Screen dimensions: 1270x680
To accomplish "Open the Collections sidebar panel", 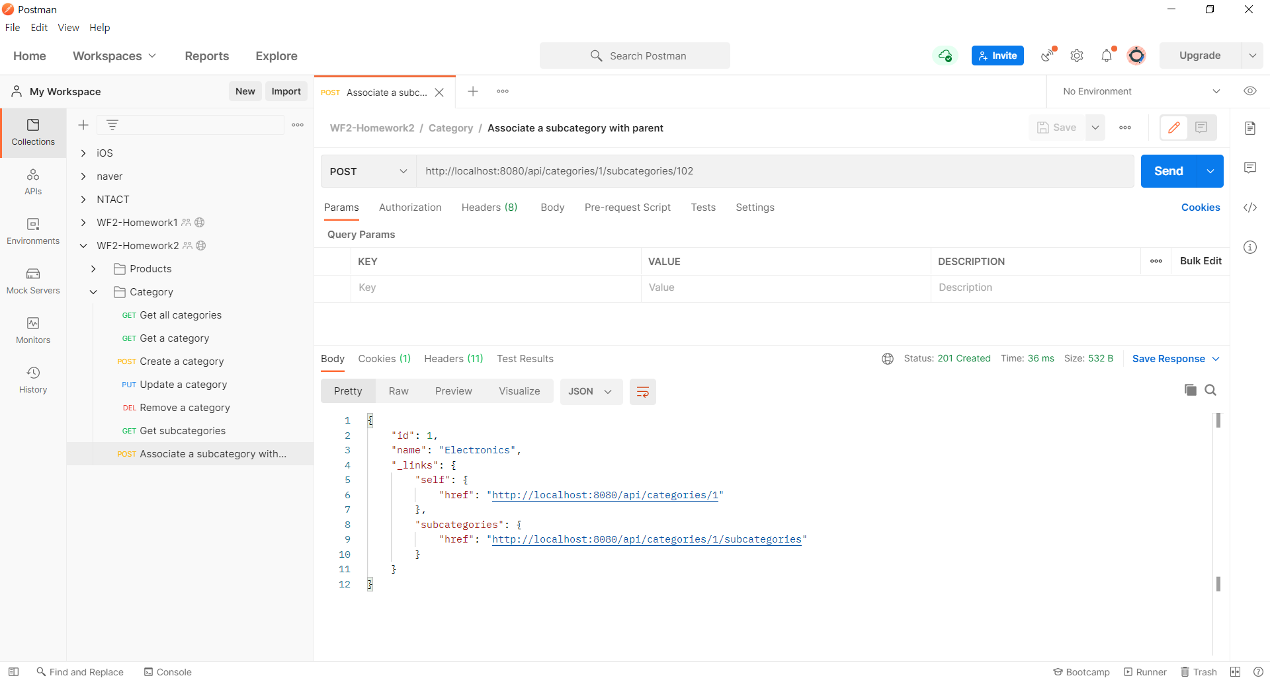I will 33,133.
